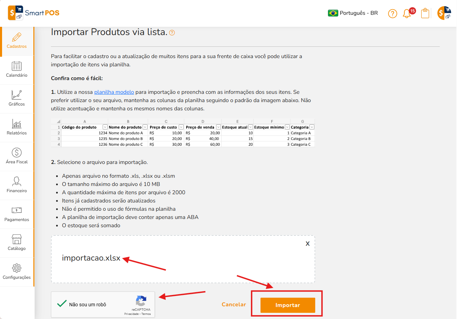457x319 pixels.
Task: Open the planilha modelo link
Action: 114,92
